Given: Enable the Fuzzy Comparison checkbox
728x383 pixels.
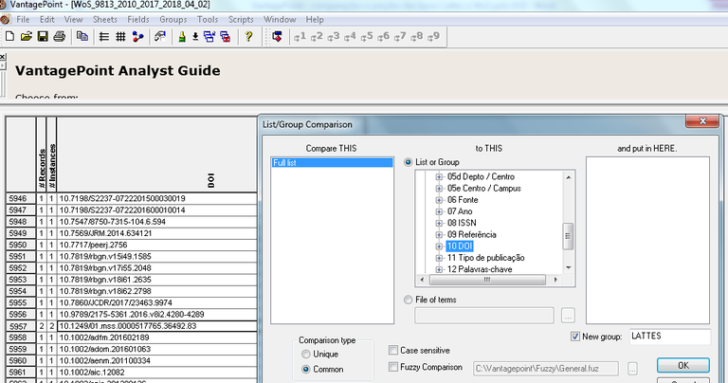Looking at the screenshot, I should click(x=393, y=367).
